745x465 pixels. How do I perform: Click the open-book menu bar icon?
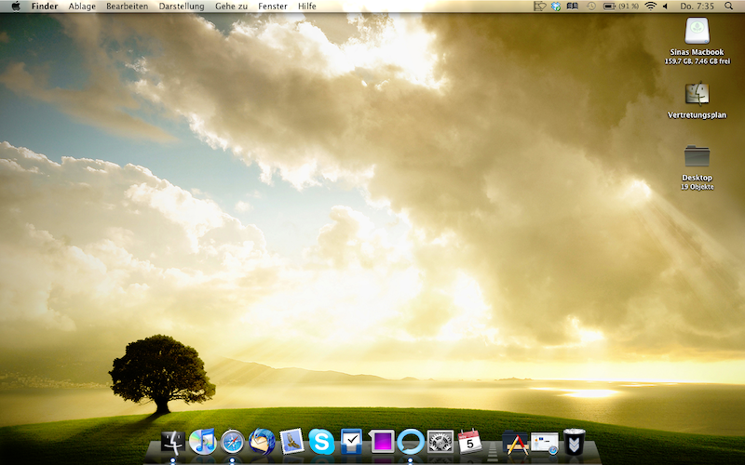[573, 7]
